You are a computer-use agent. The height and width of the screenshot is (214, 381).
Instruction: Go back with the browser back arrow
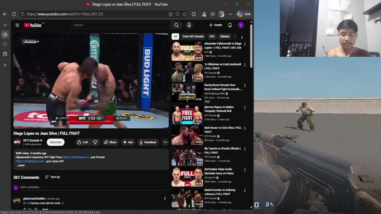tap(5, 14)
